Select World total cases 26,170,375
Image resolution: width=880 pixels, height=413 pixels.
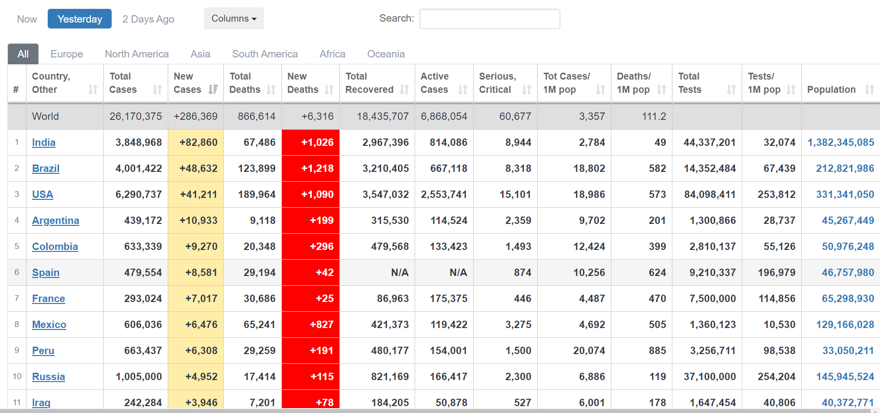(x=136, y=116)
